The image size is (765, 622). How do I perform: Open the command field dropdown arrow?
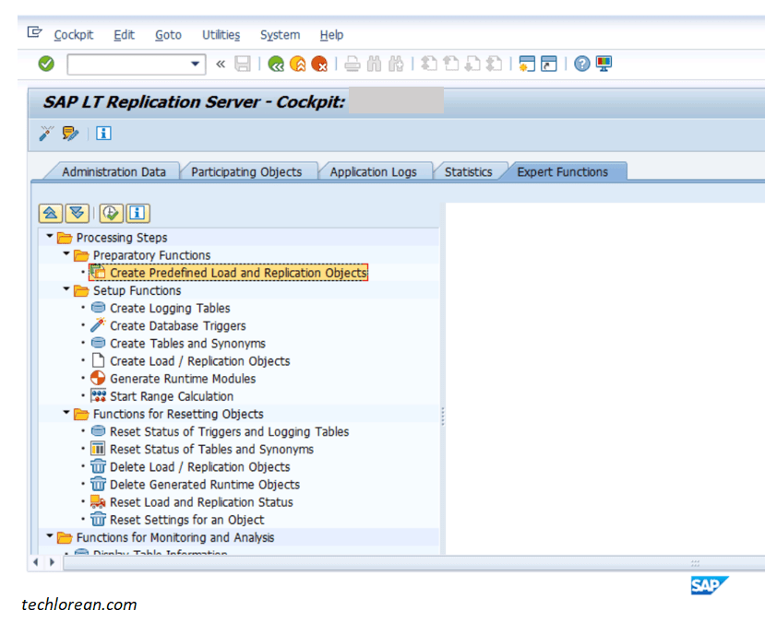tap(197, 64)
